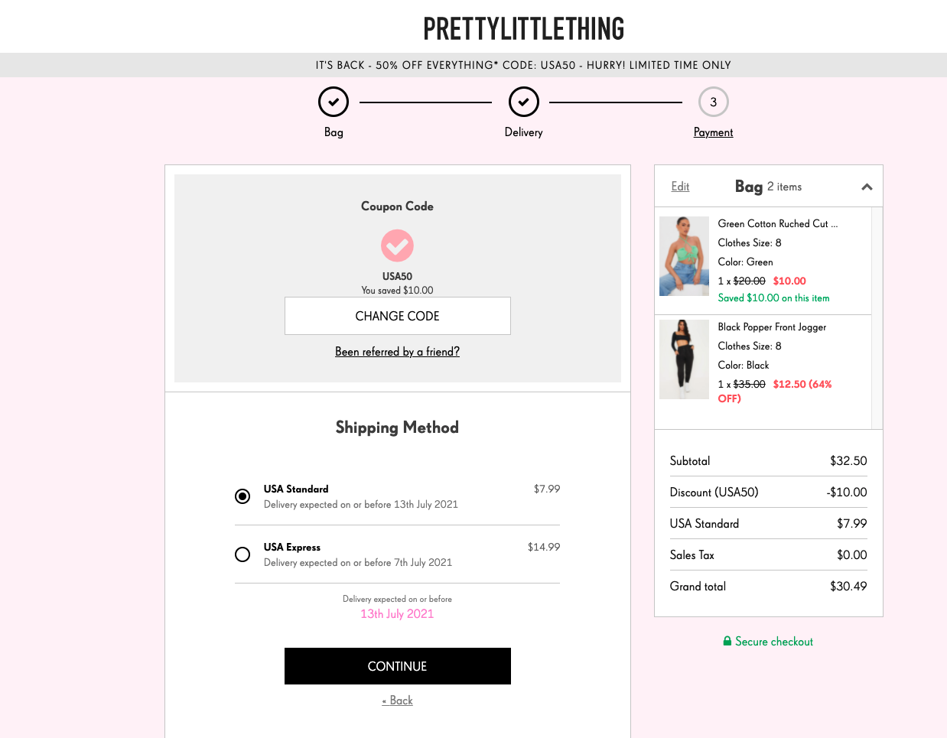Collapse the Bag summary panel via its chevron

tap(867, 186)
